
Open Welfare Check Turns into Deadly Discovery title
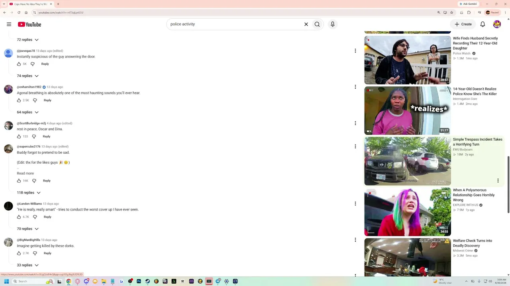click(x=473, y=243)
